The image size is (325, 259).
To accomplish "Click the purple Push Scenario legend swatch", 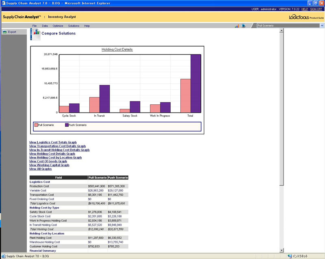I will pyautogui.click(x=67, y=125).
